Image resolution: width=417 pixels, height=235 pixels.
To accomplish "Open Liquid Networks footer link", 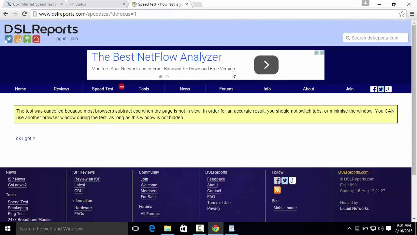I will pos(354,209).
